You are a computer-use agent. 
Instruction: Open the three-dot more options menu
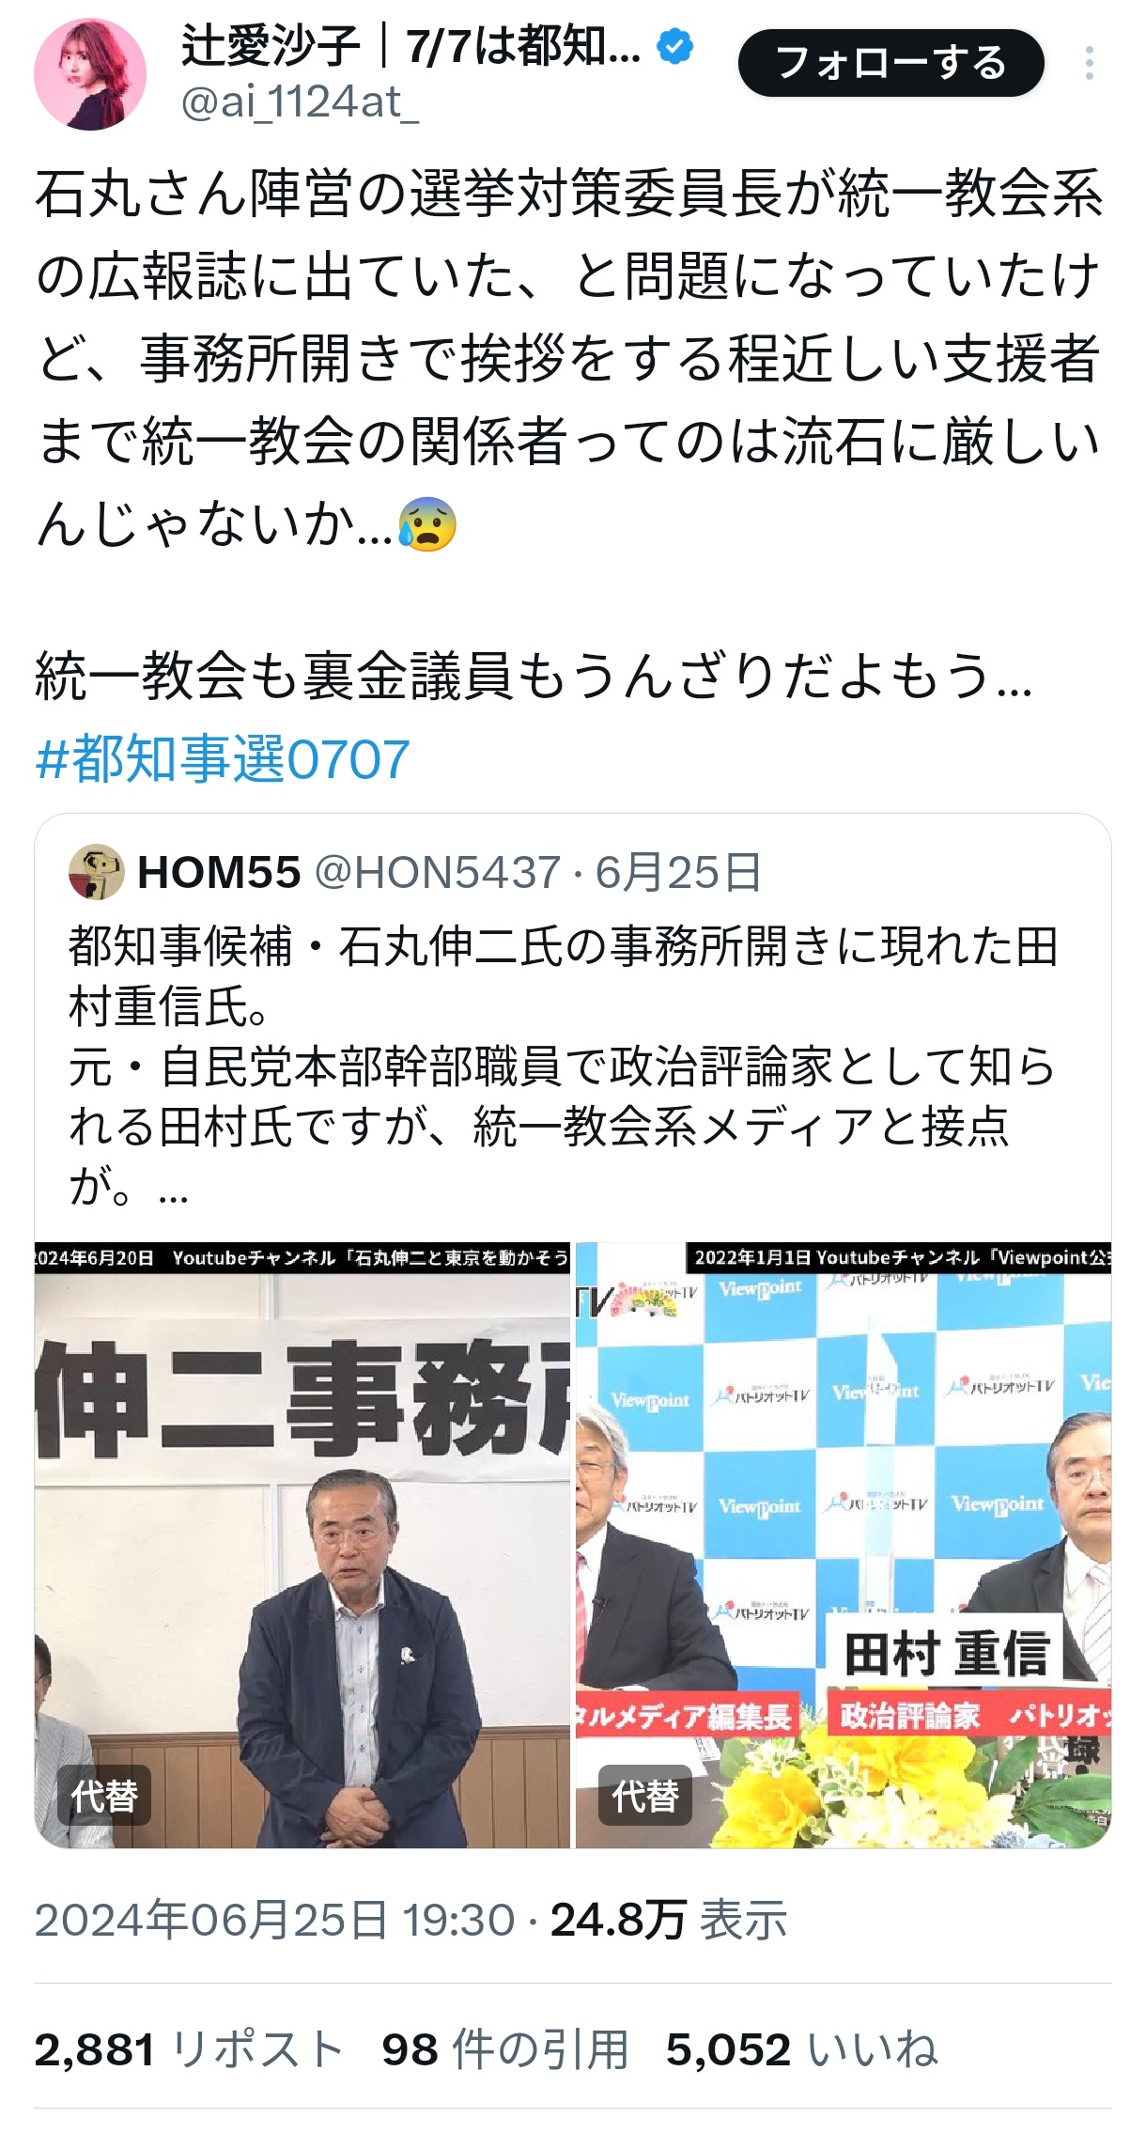1089,63
